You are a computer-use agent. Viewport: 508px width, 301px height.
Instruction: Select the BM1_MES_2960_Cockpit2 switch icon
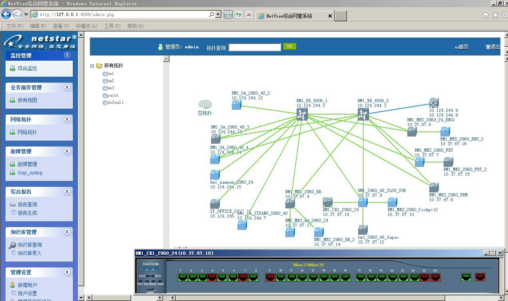coord(392,202)
